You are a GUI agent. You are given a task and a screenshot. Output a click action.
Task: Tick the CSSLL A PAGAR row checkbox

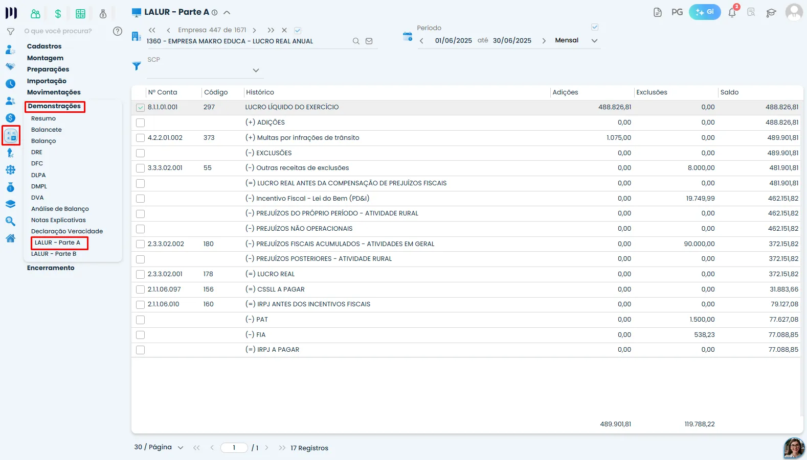tap(141, 289)
